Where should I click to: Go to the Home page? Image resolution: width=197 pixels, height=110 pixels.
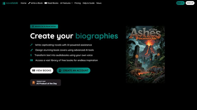pos(24,3)
